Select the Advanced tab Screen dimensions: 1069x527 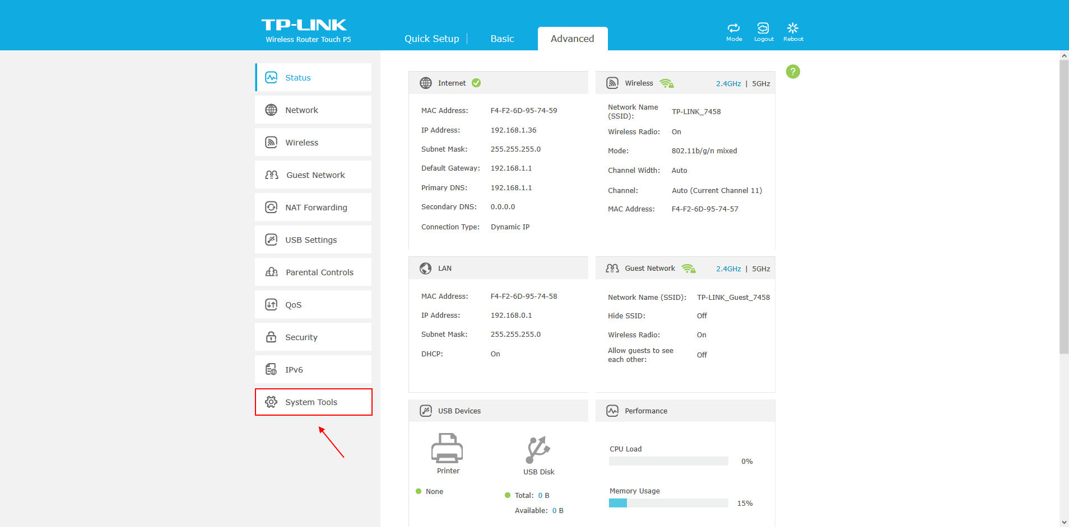click(573, 39)
